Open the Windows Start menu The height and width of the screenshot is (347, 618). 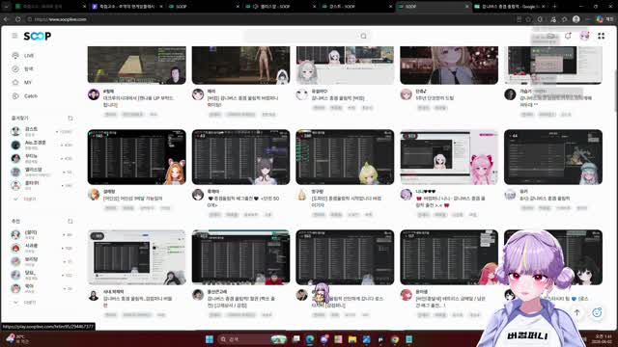coord(210,339)
